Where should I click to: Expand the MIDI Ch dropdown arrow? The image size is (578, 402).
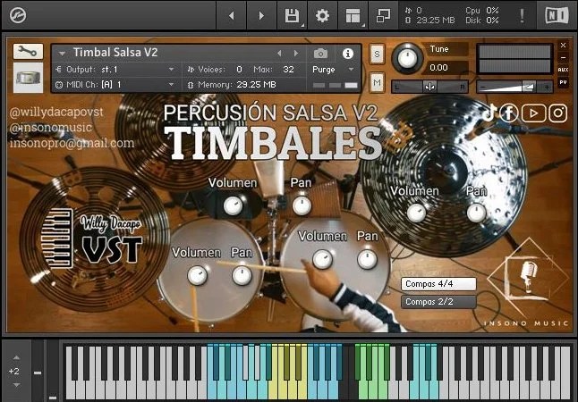pos(172,84)
